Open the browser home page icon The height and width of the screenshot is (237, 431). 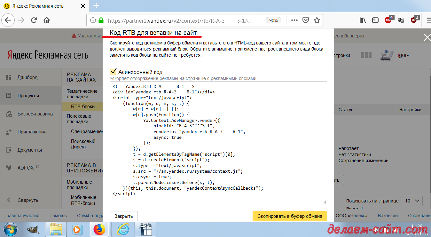tap(47, 20)
